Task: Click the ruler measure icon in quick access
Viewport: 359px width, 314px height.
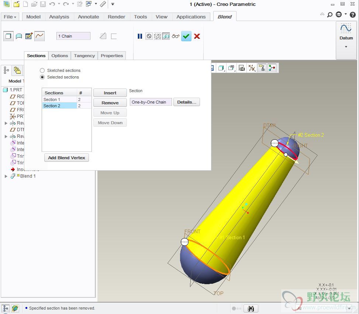Action: tap(103, 4)
